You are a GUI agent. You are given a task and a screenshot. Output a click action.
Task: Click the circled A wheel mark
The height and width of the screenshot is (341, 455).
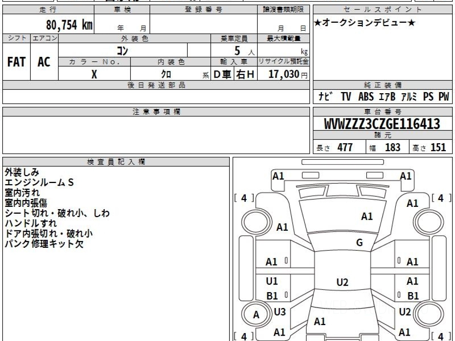click(256, 315)
